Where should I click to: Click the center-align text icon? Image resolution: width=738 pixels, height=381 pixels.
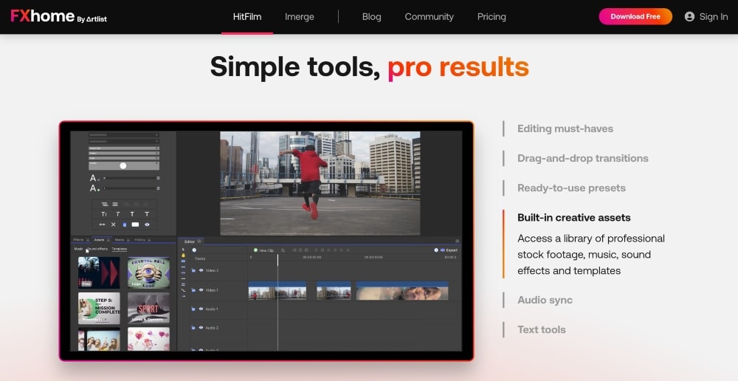click(x=115, y=204)
